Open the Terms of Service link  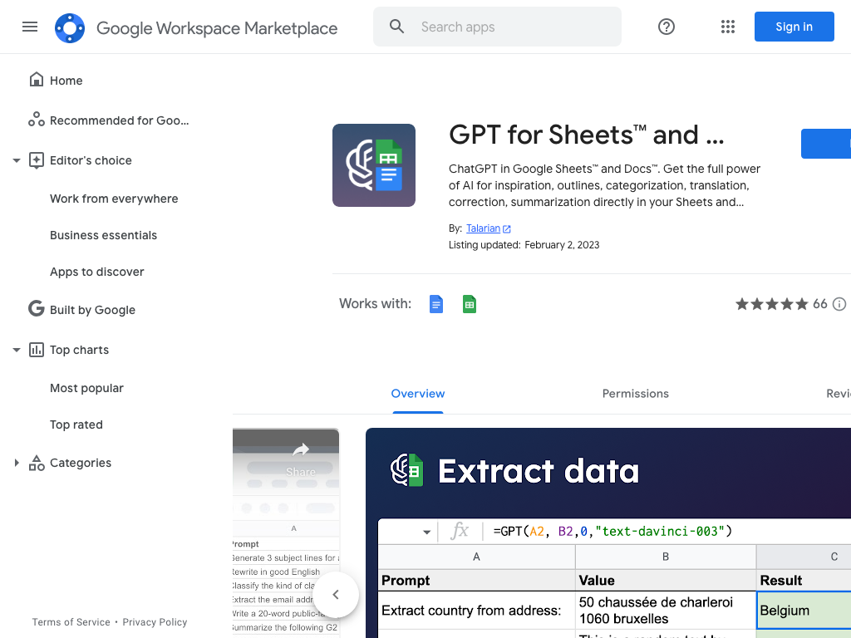[71, 622]
